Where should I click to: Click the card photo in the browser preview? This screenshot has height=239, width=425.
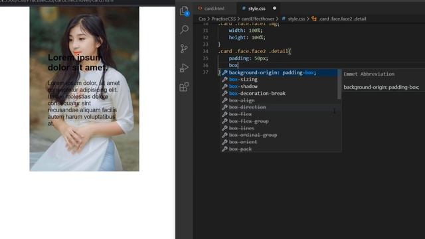(x=84, y=89)
